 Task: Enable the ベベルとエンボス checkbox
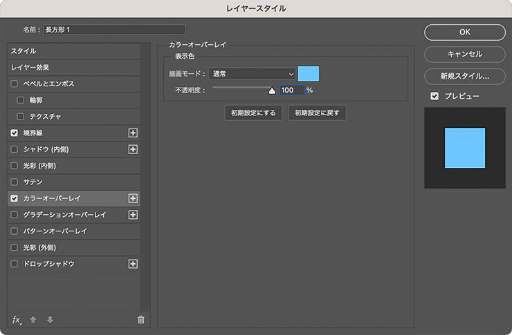pos(14,84)
